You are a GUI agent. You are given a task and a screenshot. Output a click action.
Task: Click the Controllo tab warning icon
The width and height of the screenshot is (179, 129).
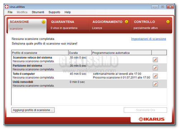tap(168, 22)
